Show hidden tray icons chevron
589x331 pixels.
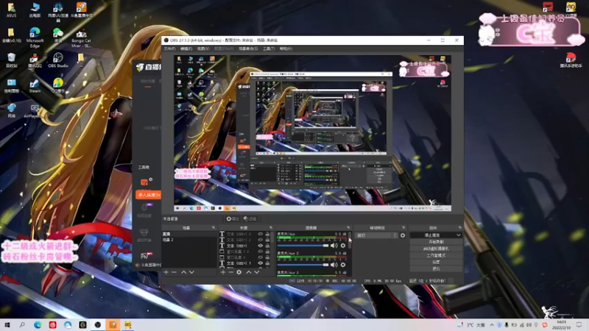coord(492,325)
